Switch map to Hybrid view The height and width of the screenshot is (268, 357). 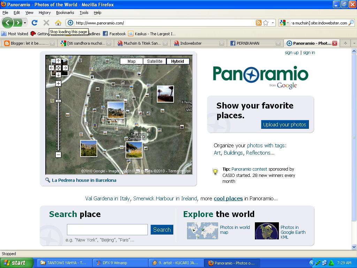click(x=177, y=61)
